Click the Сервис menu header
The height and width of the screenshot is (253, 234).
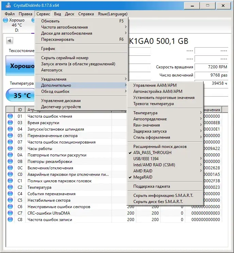(x=43, y=14)
